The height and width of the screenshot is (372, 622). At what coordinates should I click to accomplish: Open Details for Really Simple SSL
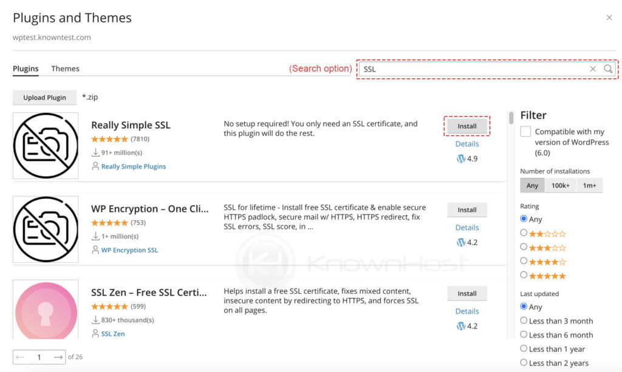(x=467, y=144)
